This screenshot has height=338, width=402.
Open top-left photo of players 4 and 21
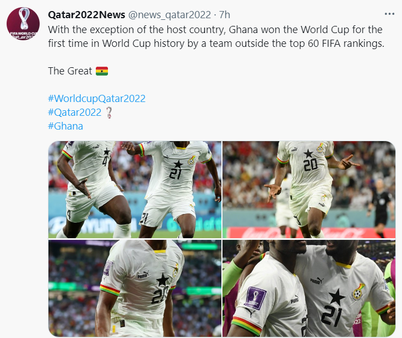[x=135, y=190]
